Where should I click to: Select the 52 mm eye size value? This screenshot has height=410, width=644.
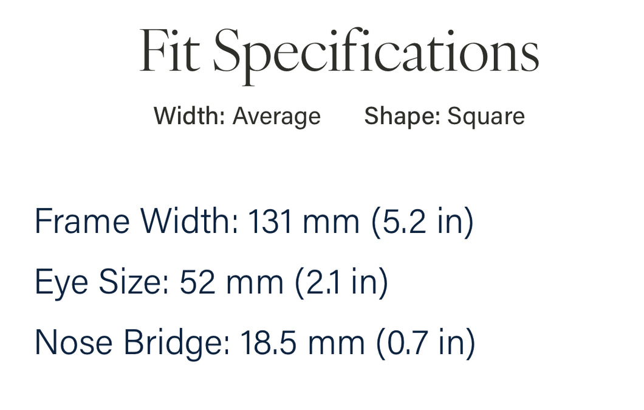231,282
